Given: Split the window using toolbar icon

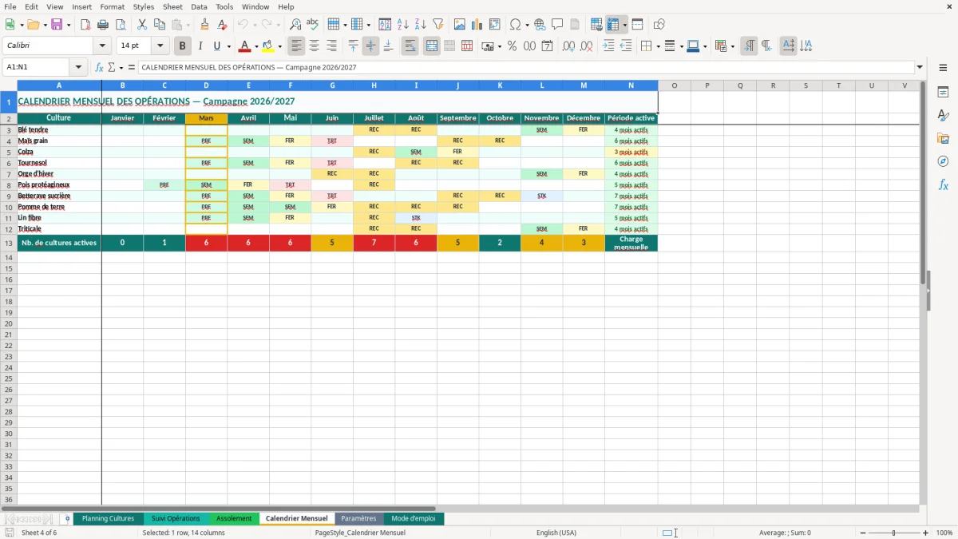Looking at the screenshot, I should (637, 25).
